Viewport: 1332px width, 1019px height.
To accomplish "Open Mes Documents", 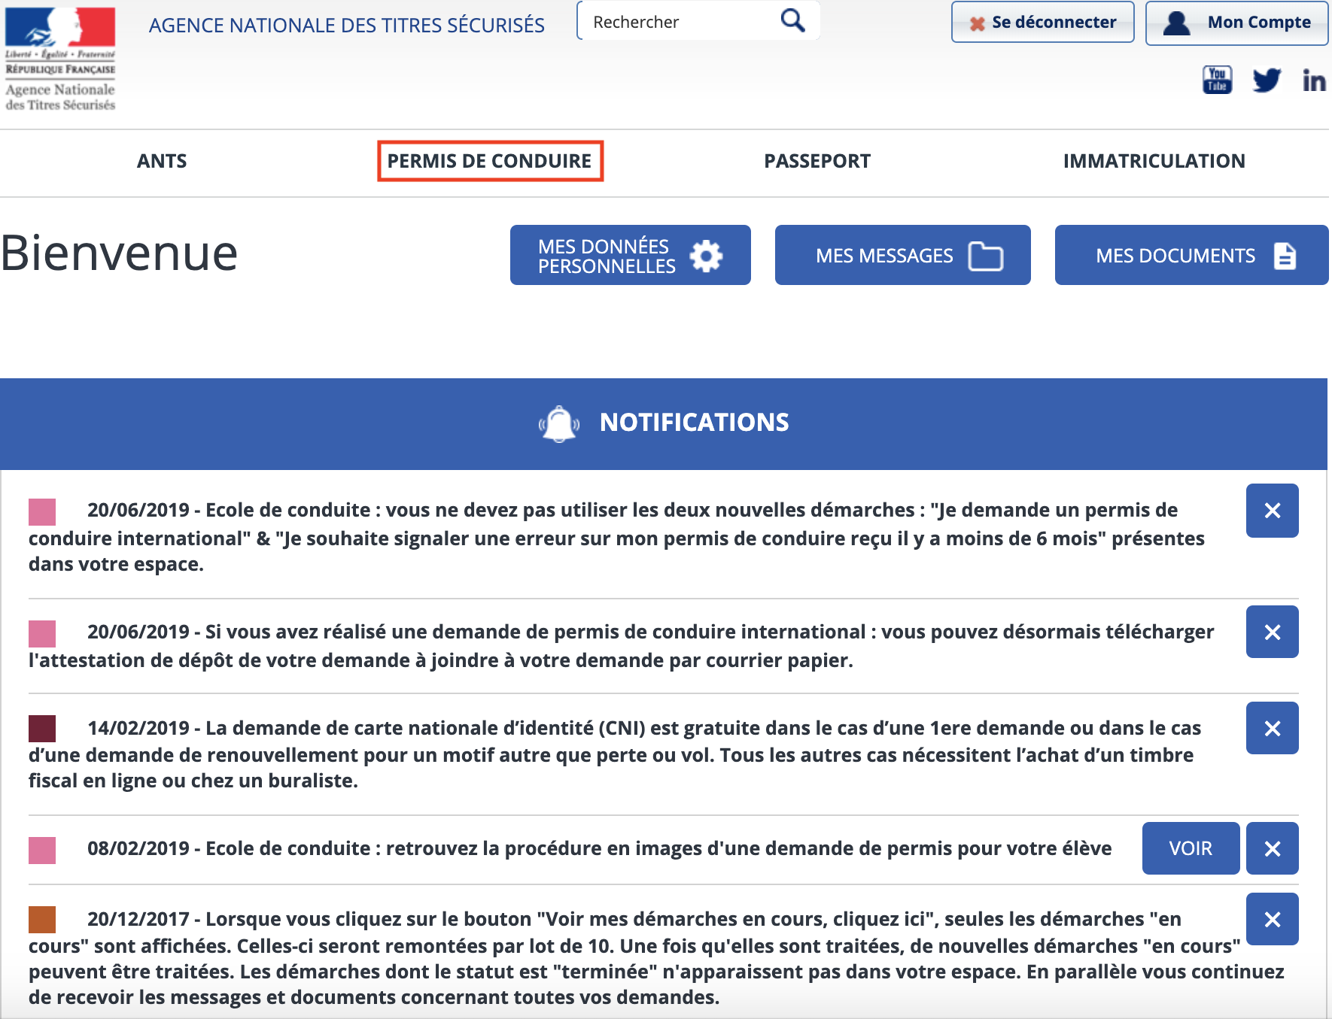I will [x=1191, y=255].
